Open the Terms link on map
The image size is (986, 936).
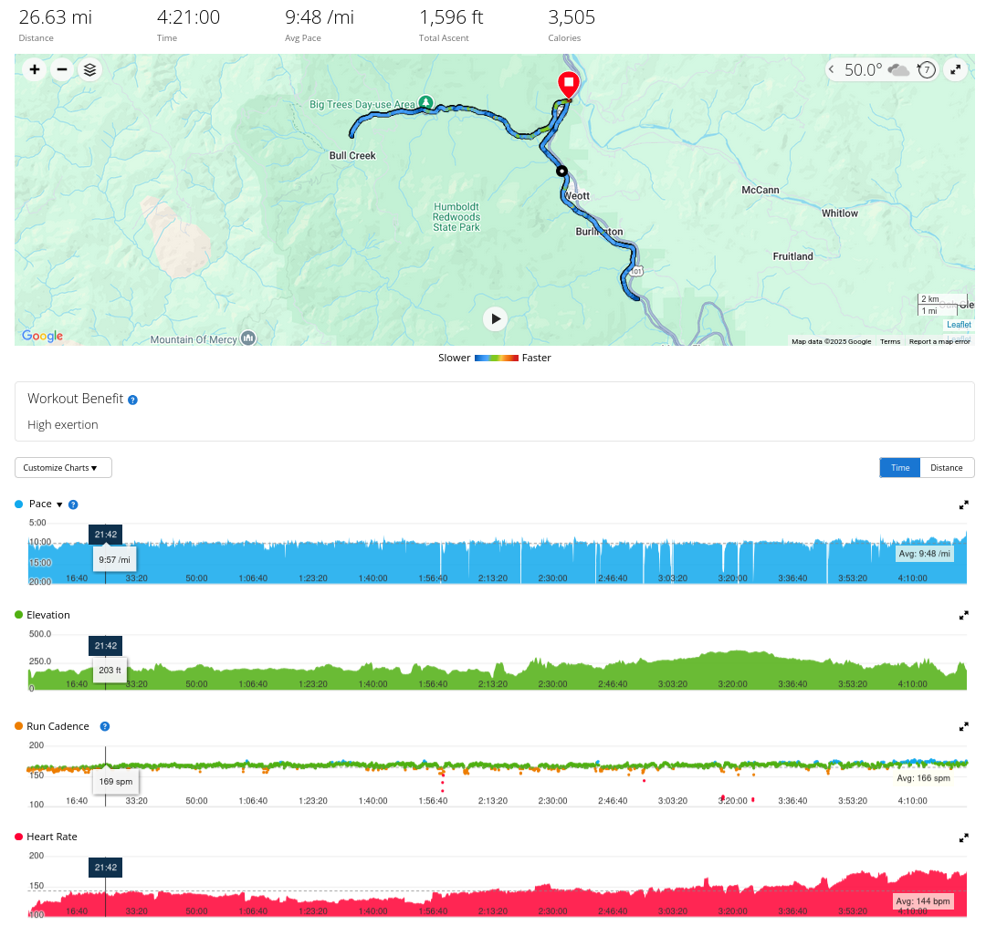pos(890,341)
